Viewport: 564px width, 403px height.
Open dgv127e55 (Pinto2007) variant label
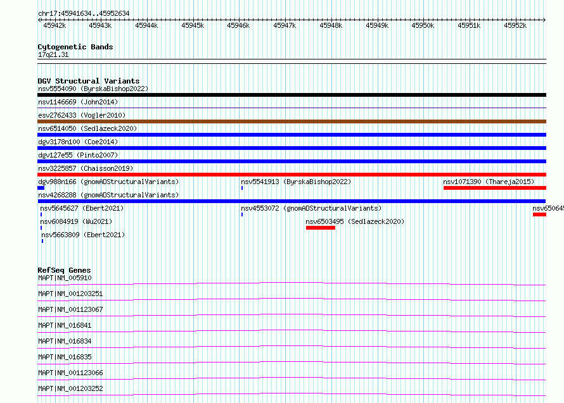click(x=78, y=155)
